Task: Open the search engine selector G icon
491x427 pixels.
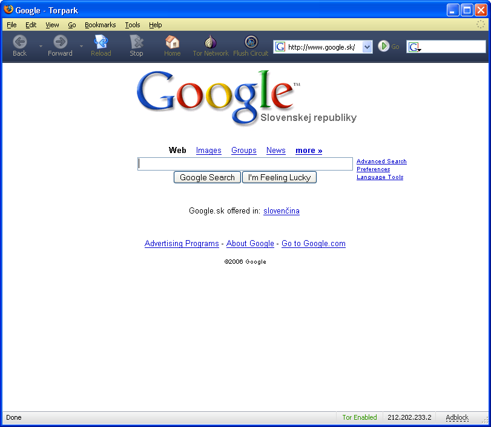Action: [415, 47]
